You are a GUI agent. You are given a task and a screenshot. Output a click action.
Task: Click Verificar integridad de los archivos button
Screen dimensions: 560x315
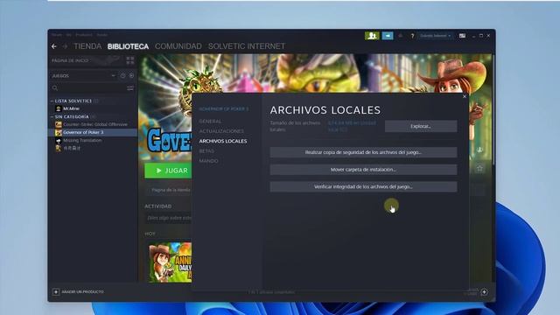tap(363, 186)
